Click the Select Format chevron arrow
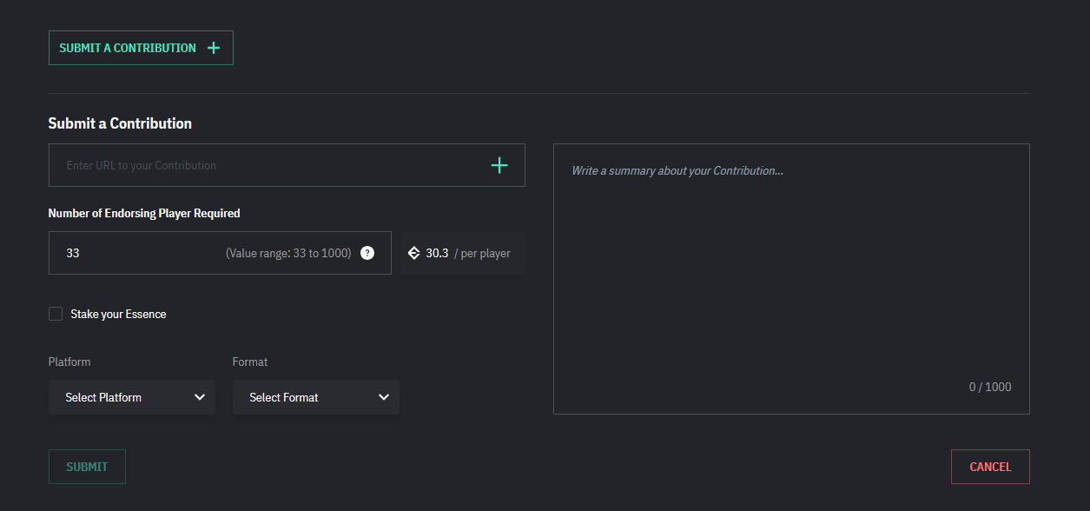This screenshot has width=1090, height=511. point(384,397)
